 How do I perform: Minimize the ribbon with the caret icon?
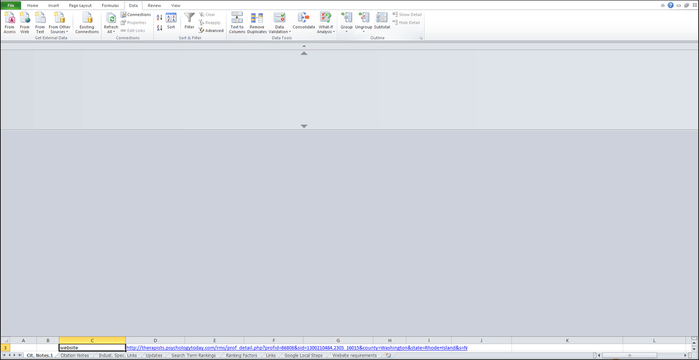(x=663, y=6)
